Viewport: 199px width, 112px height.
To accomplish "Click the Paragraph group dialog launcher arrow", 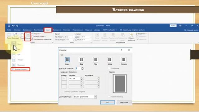I will [91, 43].
